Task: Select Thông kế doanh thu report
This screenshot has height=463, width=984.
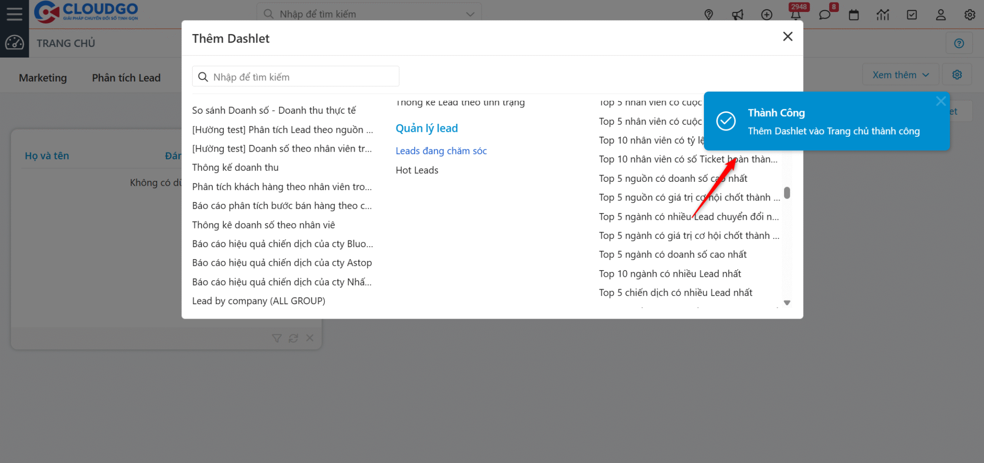Action: click(235, 167)
